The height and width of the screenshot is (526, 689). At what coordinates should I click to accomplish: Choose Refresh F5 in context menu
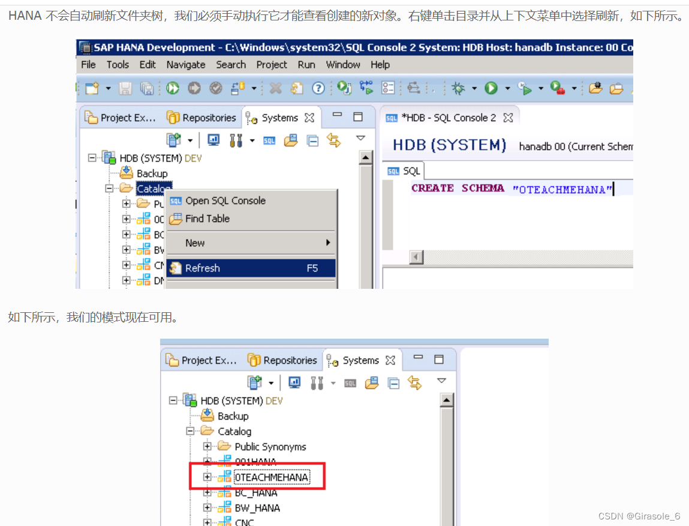coord(251,268)
